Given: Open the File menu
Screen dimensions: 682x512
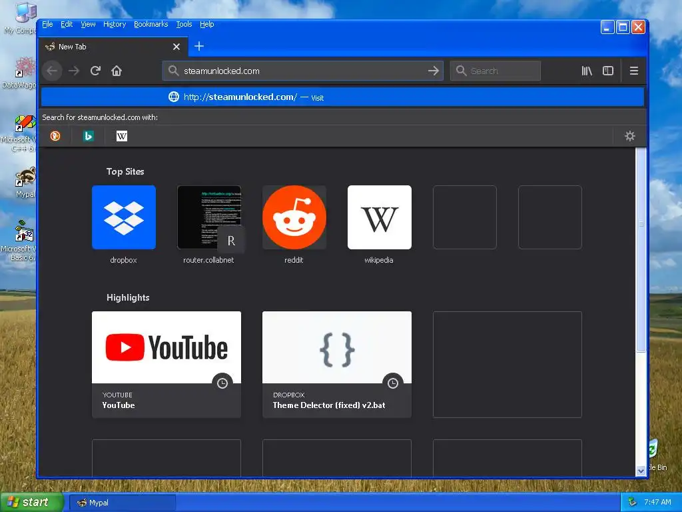Looking at the screenshot, I should [x=47, y=25].
